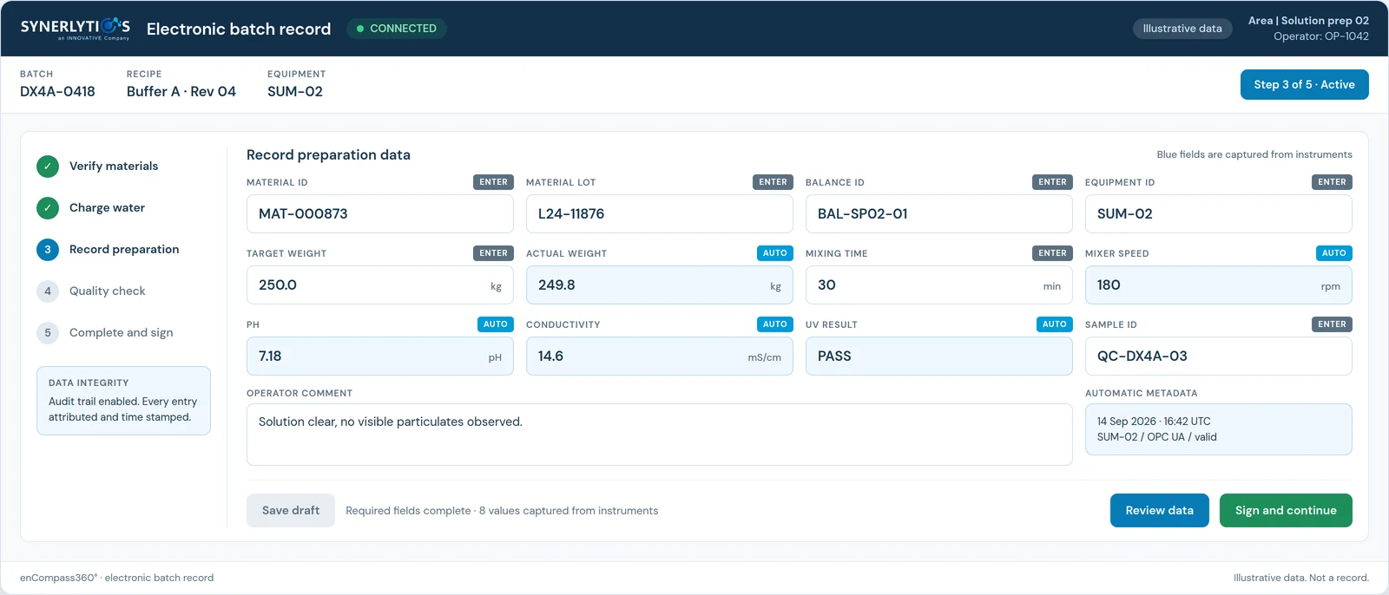This screenshot has height=595, width=1389.
Task: Click the ENTER tag on Balance ID
Action: pos(1052,182)
